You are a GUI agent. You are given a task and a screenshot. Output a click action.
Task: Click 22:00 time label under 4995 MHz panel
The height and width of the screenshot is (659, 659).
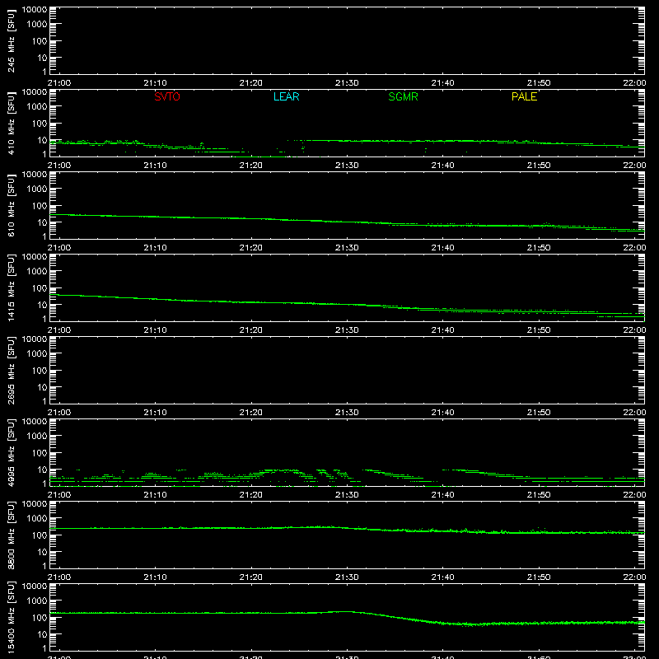pos(634,495)
